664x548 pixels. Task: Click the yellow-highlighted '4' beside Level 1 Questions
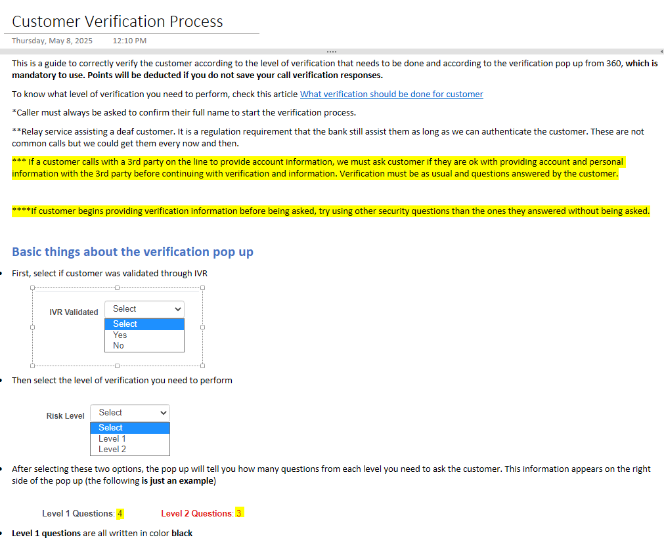click(120, 513)
